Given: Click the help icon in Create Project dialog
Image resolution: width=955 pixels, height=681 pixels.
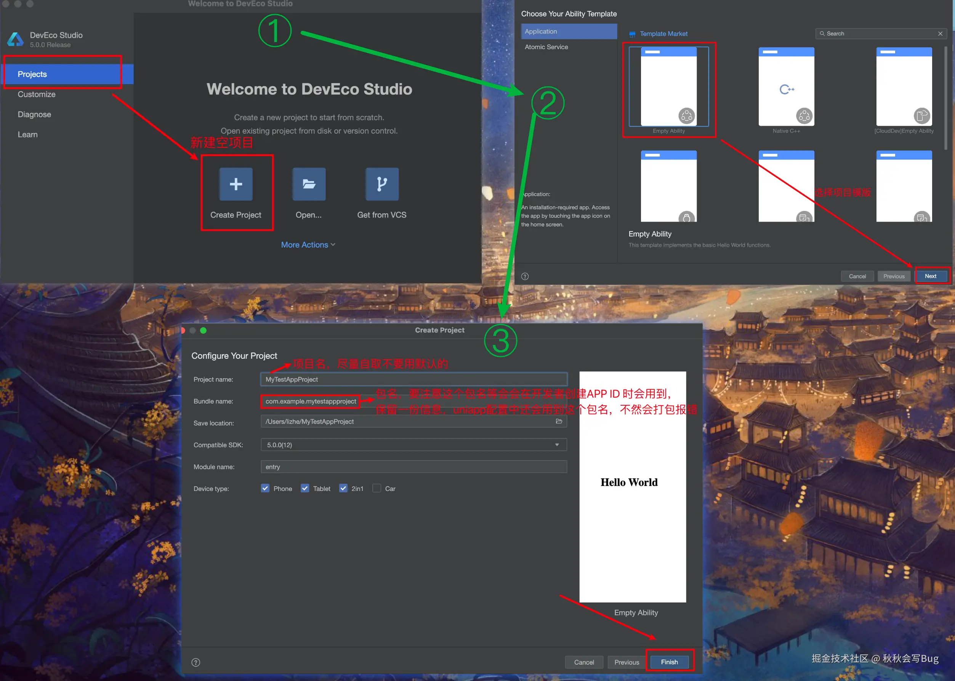Looking at the screenshot, I should coord(195,662).
